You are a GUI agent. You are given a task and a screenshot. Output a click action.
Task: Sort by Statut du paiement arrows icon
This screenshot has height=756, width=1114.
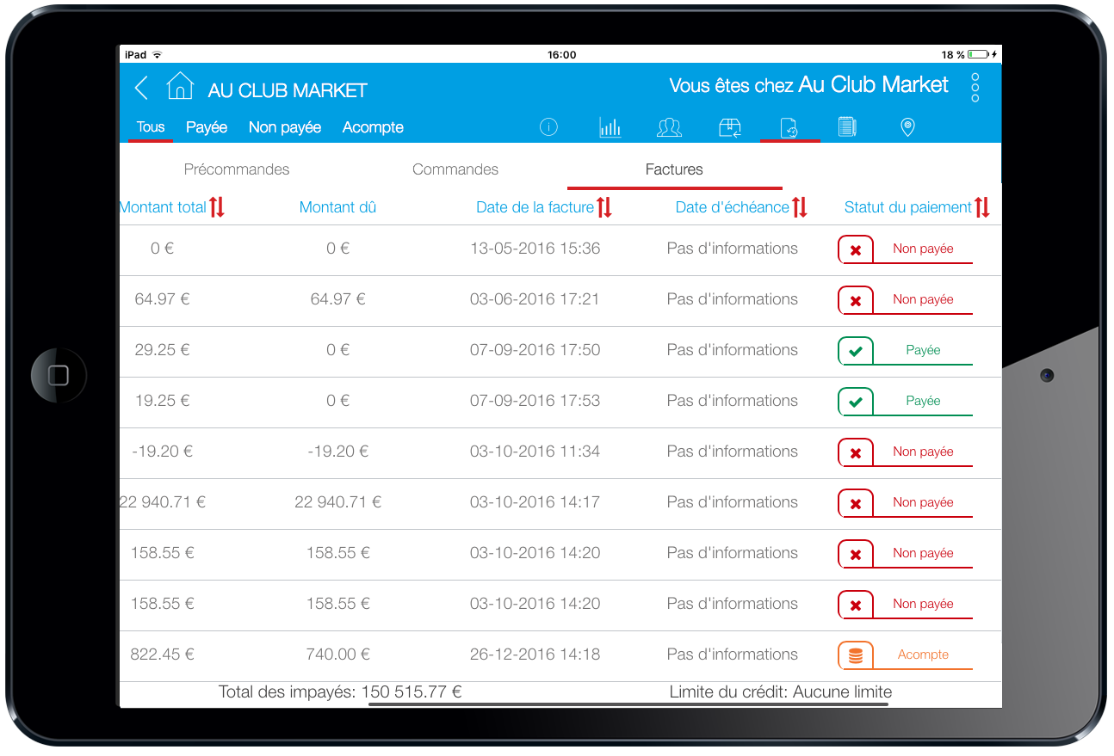(982, 206)
